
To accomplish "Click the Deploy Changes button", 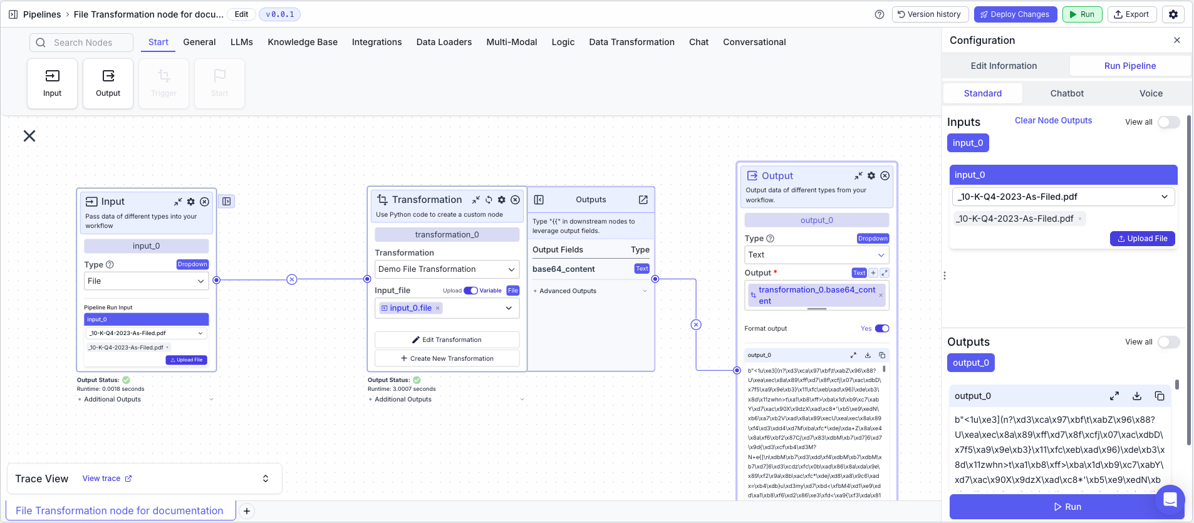I will click(1015, 14).
